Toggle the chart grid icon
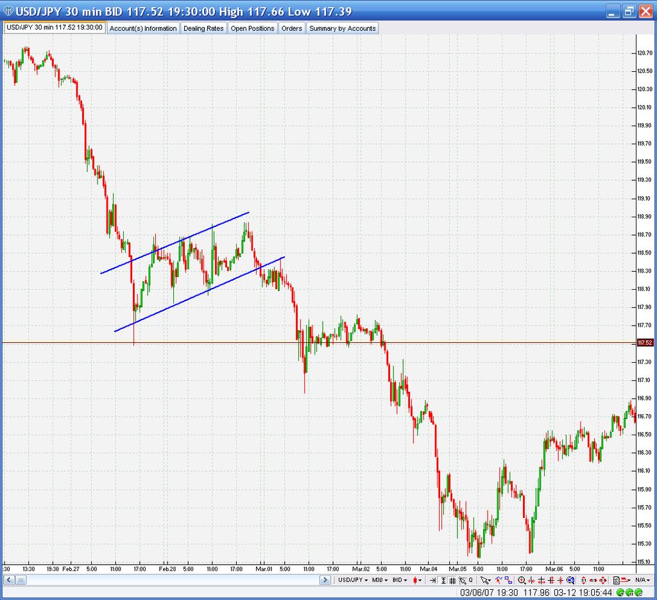The height and width of the screenshot is (600, 657). 452,580
